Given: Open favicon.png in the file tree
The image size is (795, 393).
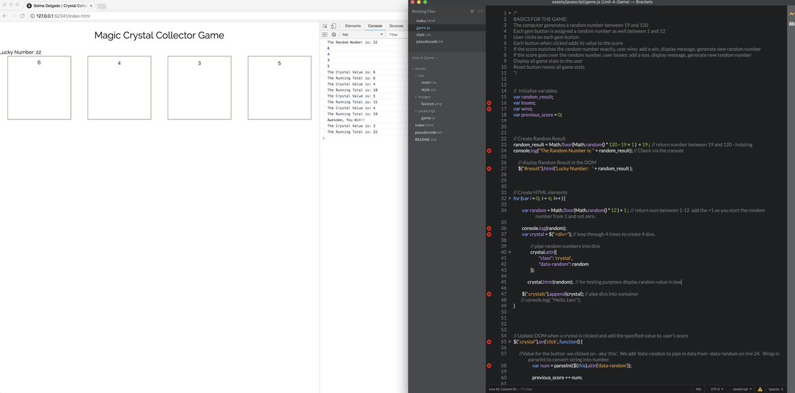Looking at the screenshot, I should pyautogui.click(x=431, y=103).
